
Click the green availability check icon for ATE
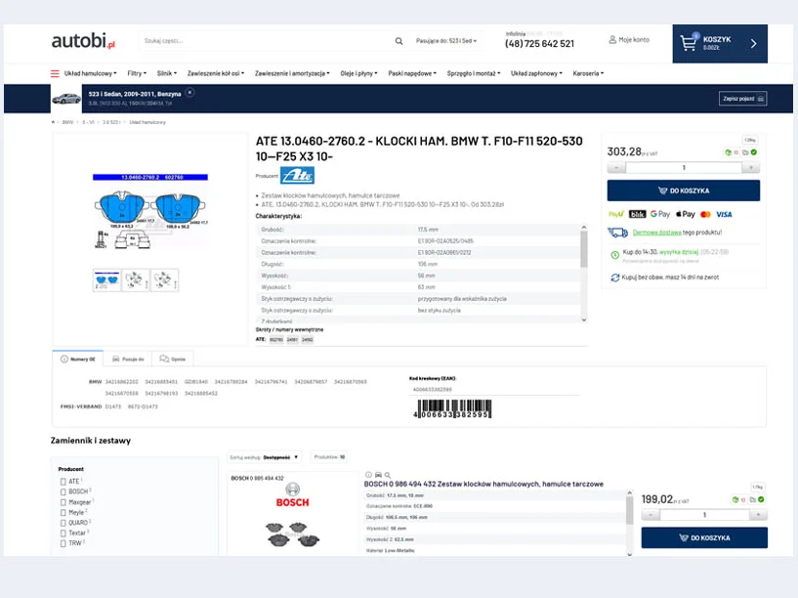pyautogui.click(x=754, y=152)
